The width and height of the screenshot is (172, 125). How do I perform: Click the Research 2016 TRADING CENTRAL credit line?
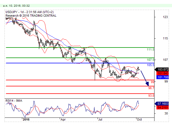(31, 16)
